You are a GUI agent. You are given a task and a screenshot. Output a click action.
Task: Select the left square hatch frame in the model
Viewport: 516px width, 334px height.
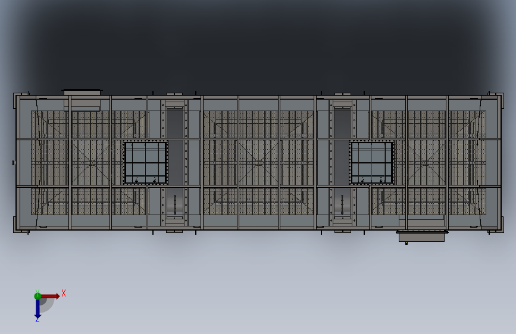click(145, 163)
